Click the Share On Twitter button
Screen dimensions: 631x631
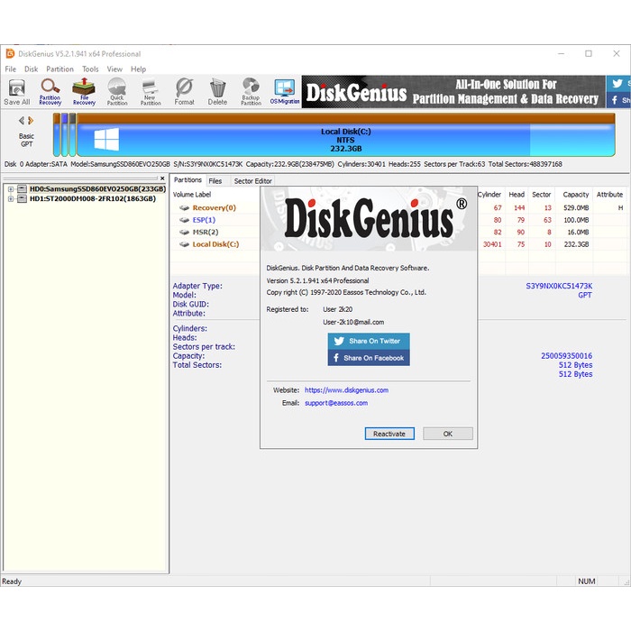pyautogui.click(x=369, y=341)
